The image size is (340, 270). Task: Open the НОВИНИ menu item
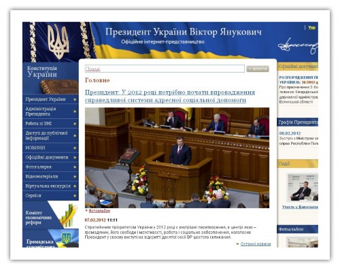(50, 148)
